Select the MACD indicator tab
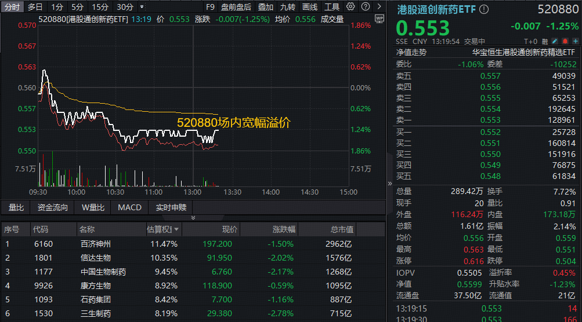Viewport: 582px width, 322px height. coord(129,207)
